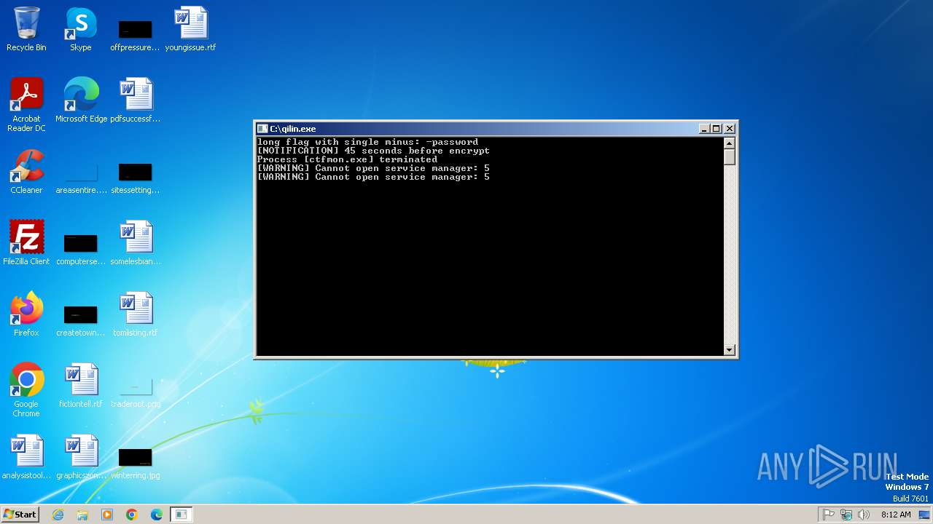Select traderoot.png image file
This screenshot has width=933, height=524.
135,390
